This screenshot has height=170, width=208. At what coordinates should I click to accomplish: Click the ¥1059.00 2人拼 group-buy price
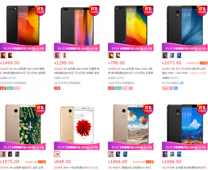click(197, 63)
